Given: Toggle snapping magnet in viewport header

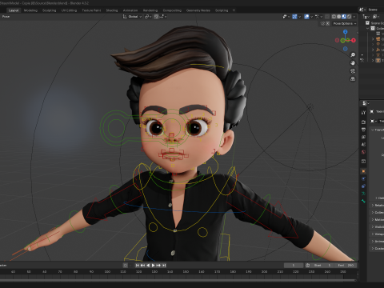Looking at the screenshot, I should pos(156,17).
